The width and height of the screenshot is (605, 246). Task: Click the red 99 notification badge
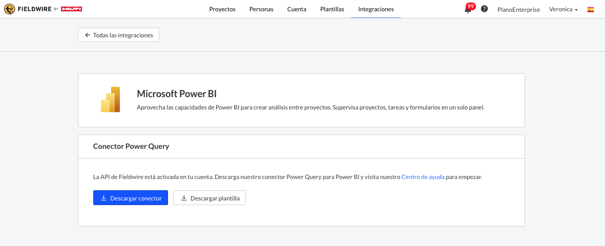[x=470, y=6]
